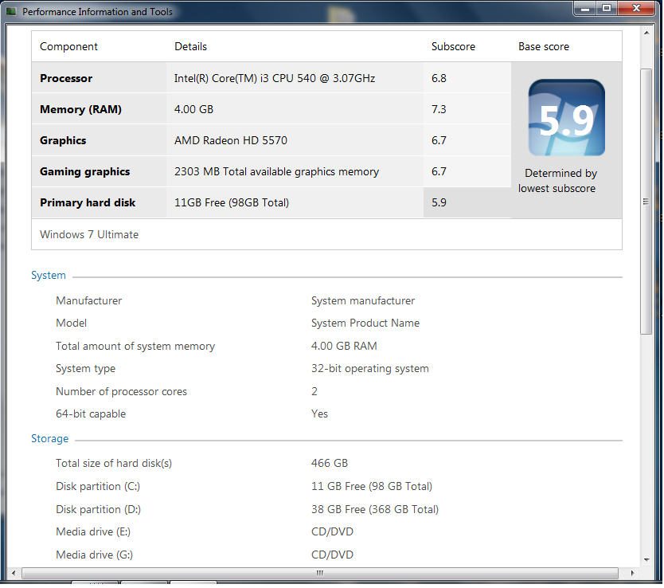Click the System Product Name value
The height and width of the screenshot is (588, 664).
(x=365, y=323)
